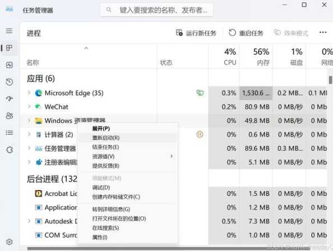Choose 展开(P) in the context menu

tap(128, 129)
